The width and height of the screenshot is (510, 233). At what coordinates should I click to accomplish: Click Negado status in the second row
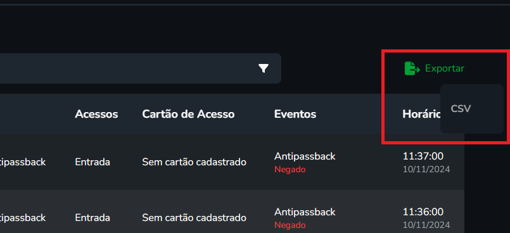[x=290, y=225]
